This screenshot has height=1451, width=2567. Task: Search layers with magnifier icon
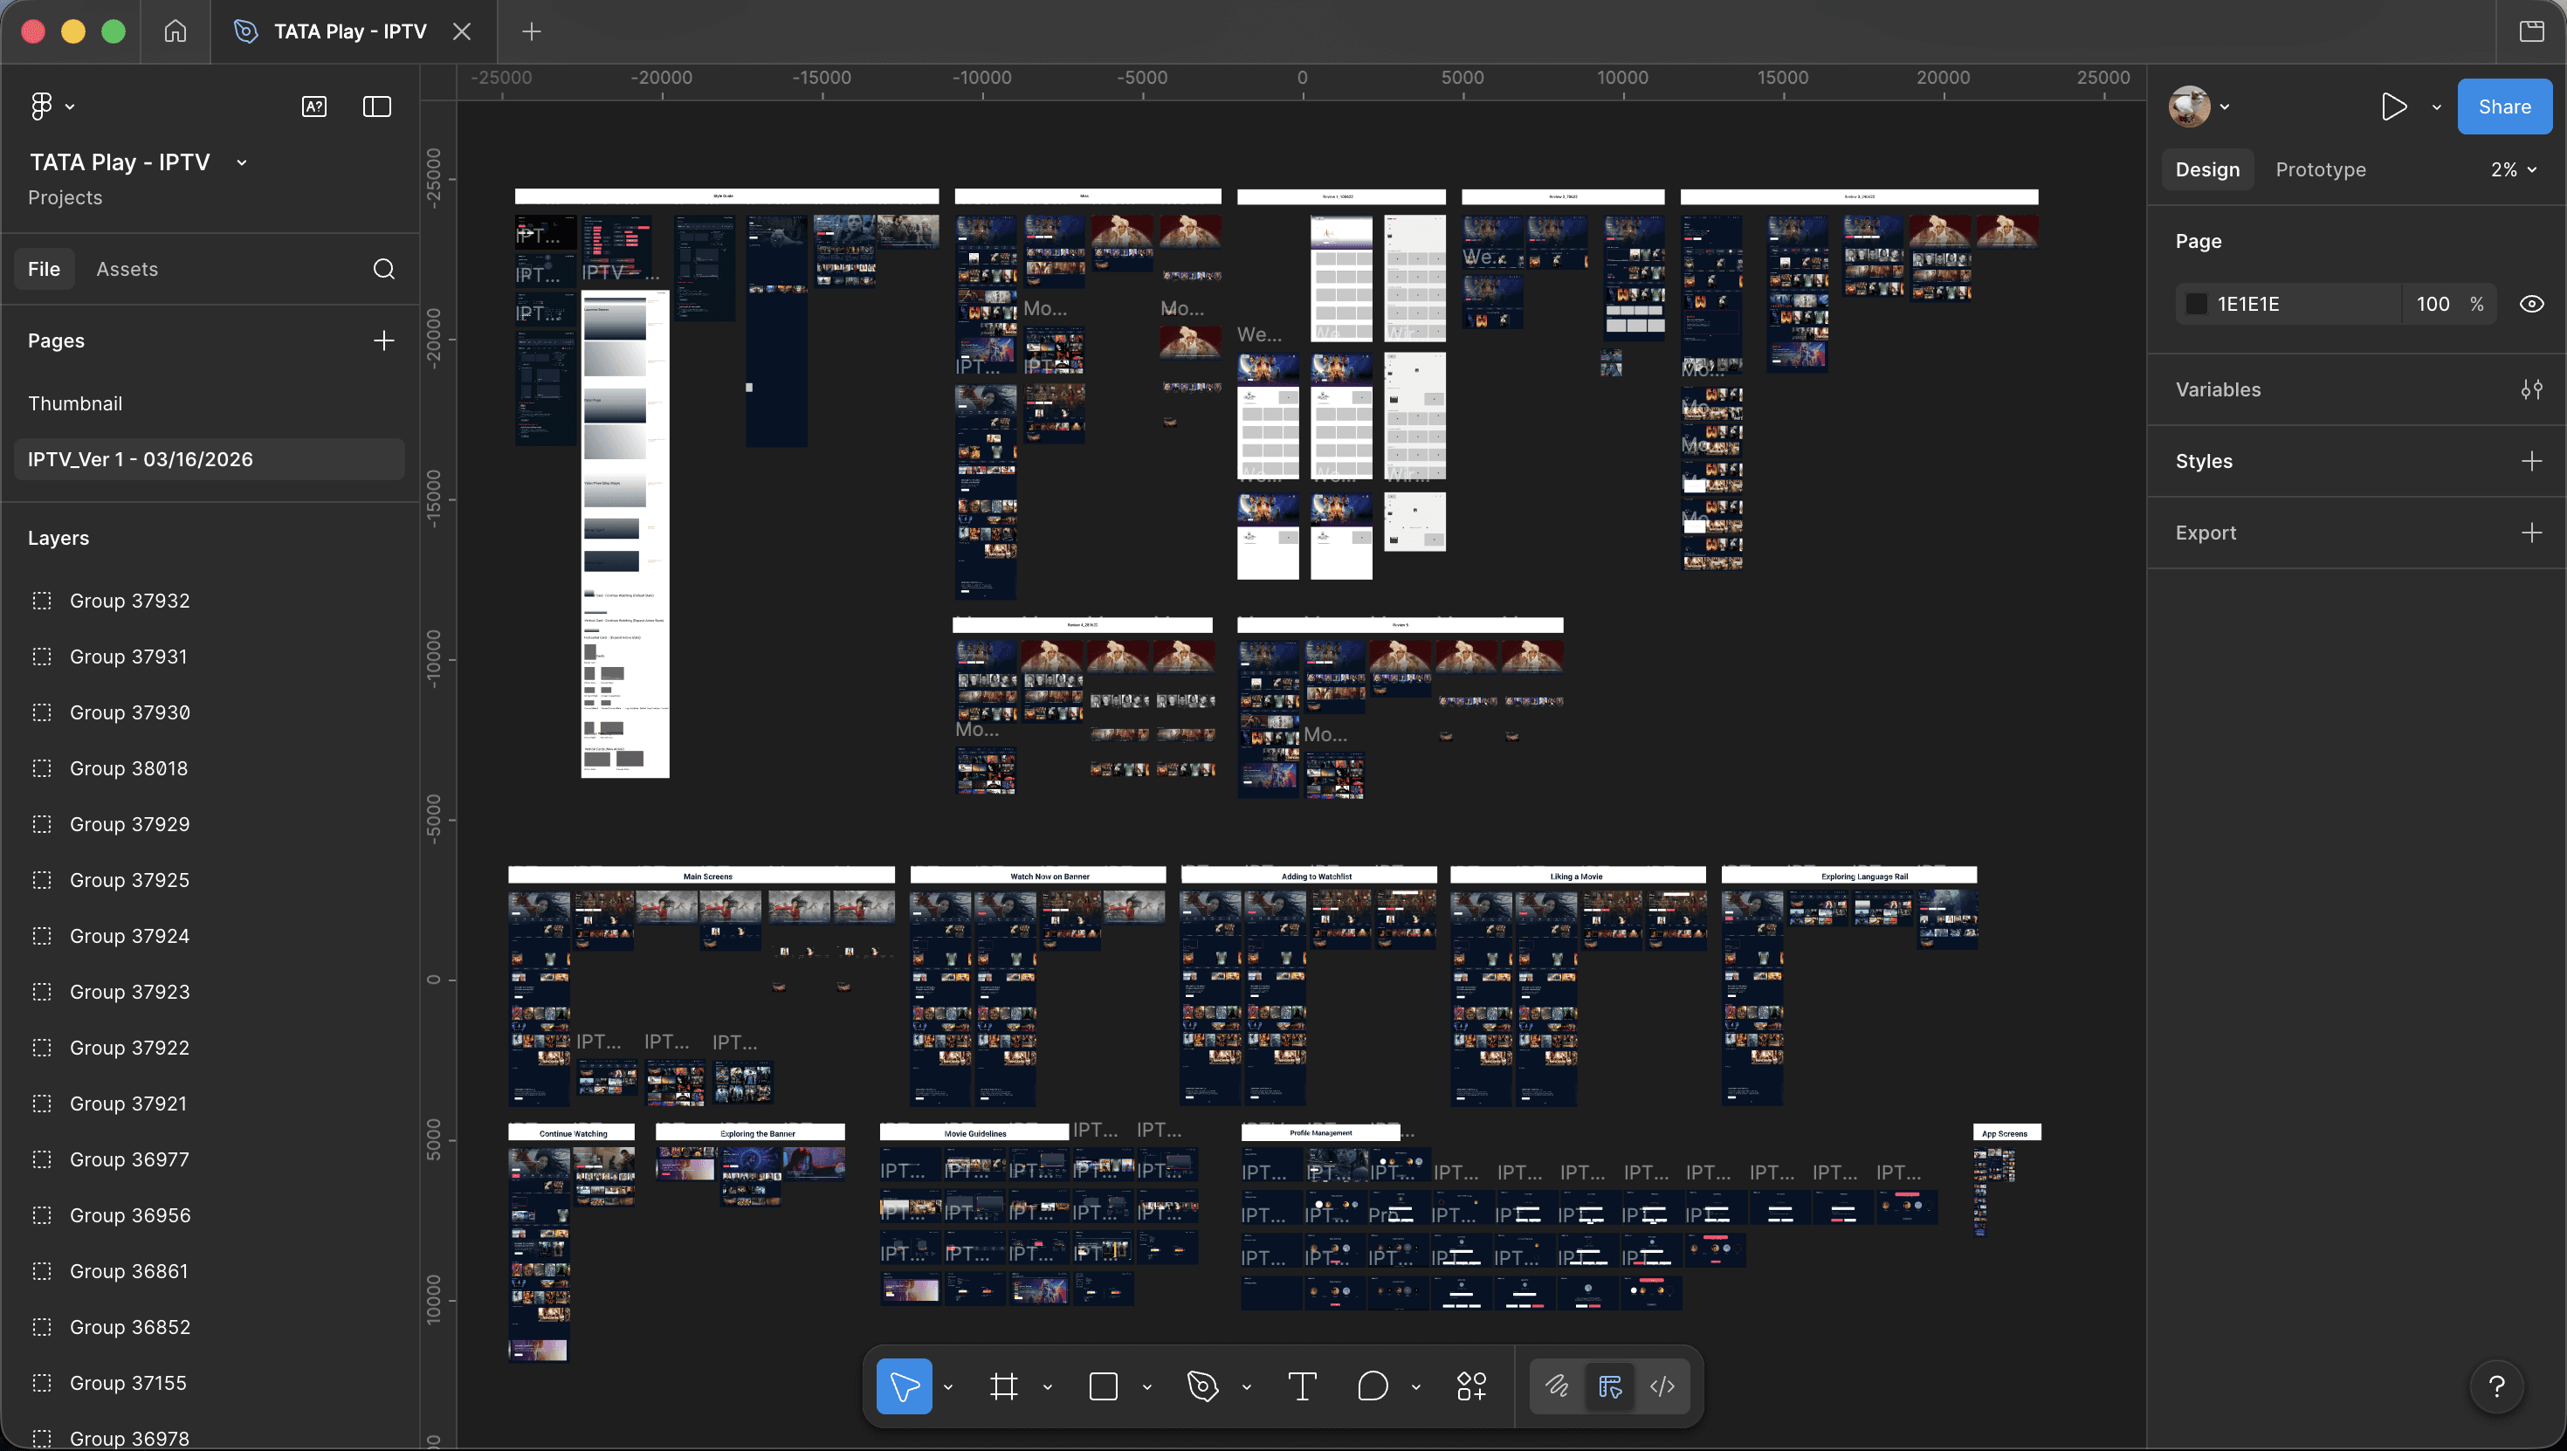(383, 269)
